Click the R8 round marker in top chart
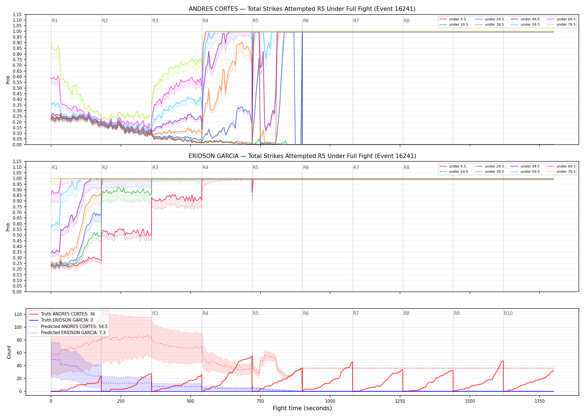 point(406,21)
